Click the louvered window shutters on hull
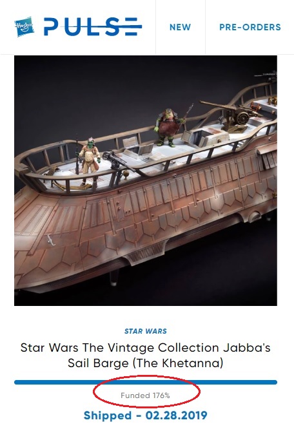This screenshot has height=438, width=294. (268, 160)
